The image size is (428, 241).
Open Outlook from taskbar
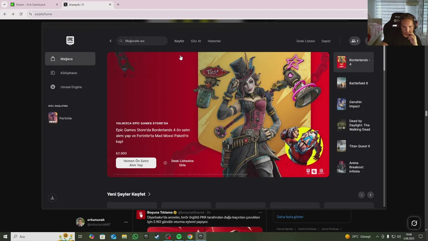(x=113, y=237)
